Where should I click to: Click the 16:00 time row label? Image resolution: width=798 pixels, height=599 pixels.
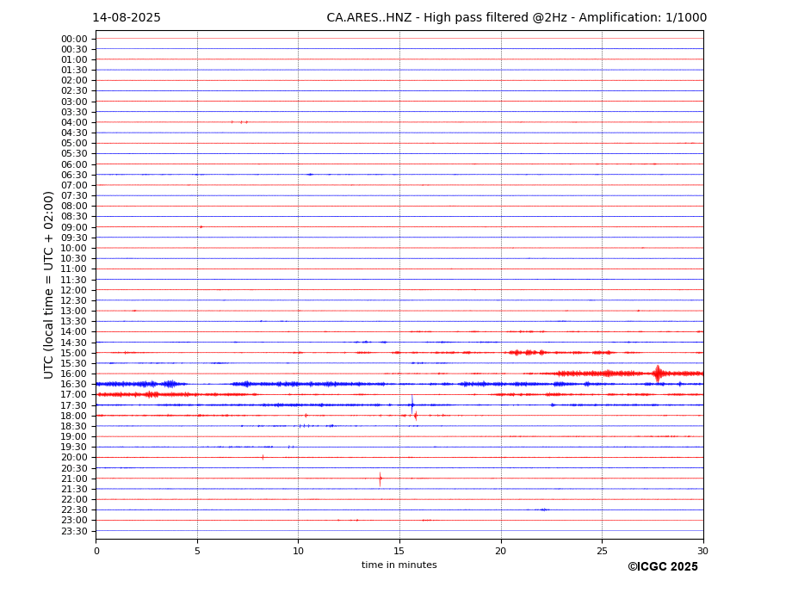tap(74, 374)
